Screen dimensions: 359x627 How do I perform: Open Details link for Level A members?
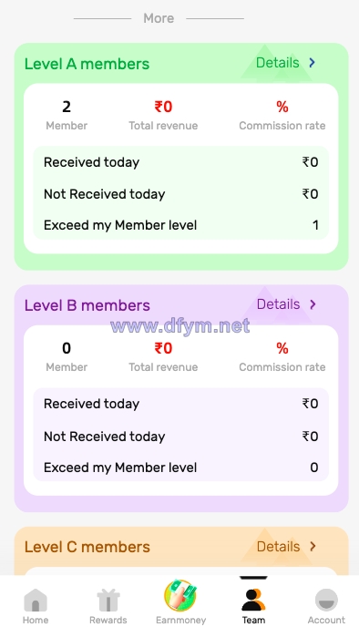[x=277, y=63]
